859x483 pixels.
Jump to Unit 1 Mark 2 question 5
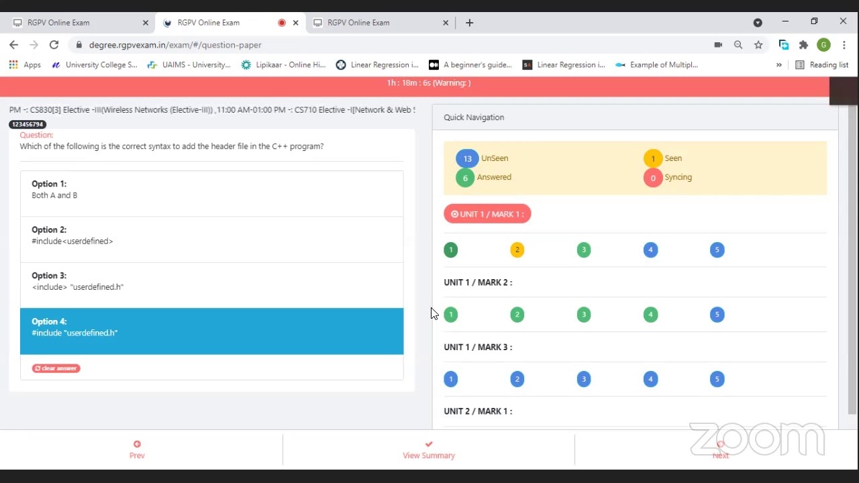(x=717, y=315)
